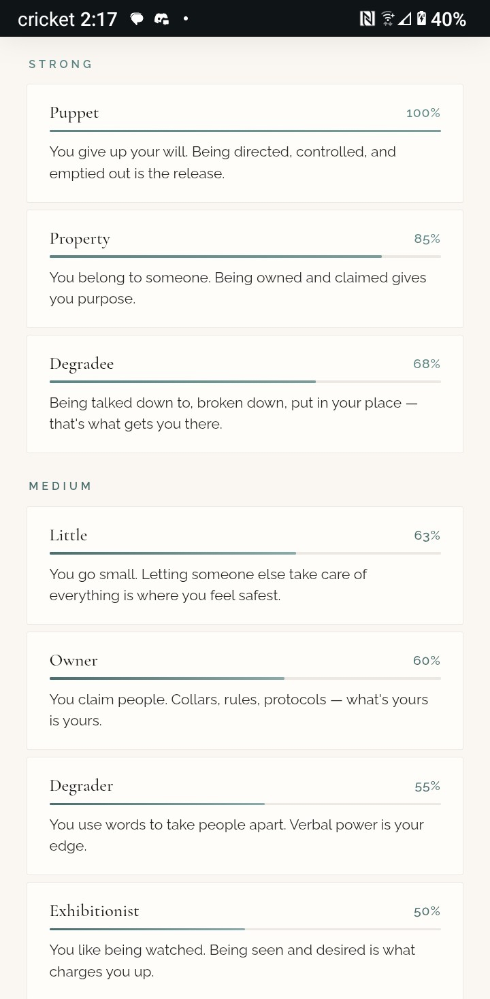Tap the Discord notification icon
This screenshot has width=490, height=999.
click(161, 19)
